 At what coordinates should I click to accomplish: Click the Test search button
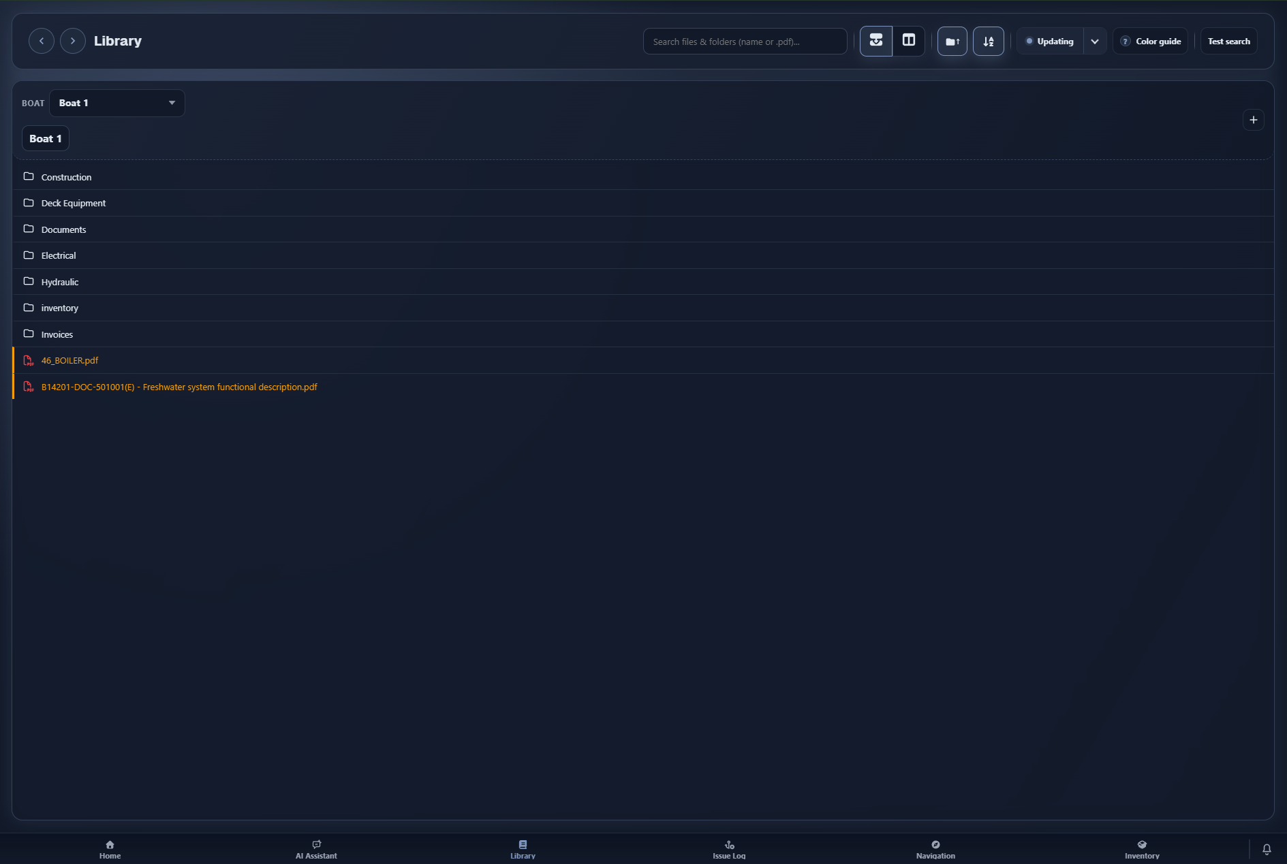tap(1229, 41)
